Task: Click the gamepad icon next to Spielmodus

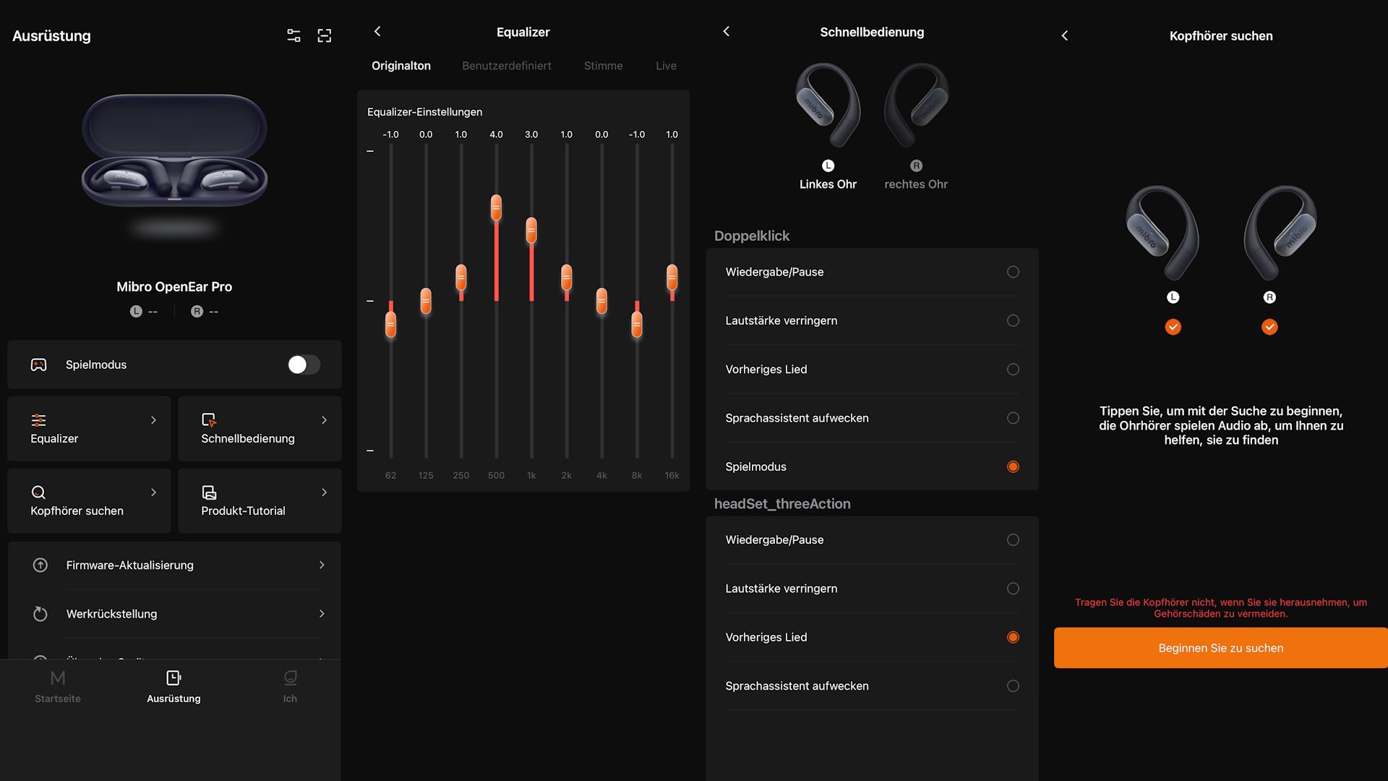Action: point(39,364)
